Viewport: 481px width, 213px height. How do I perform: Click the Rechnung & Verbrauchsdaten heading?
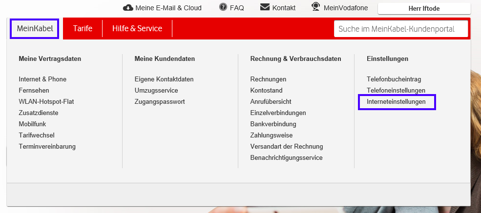tap(296, 59)
